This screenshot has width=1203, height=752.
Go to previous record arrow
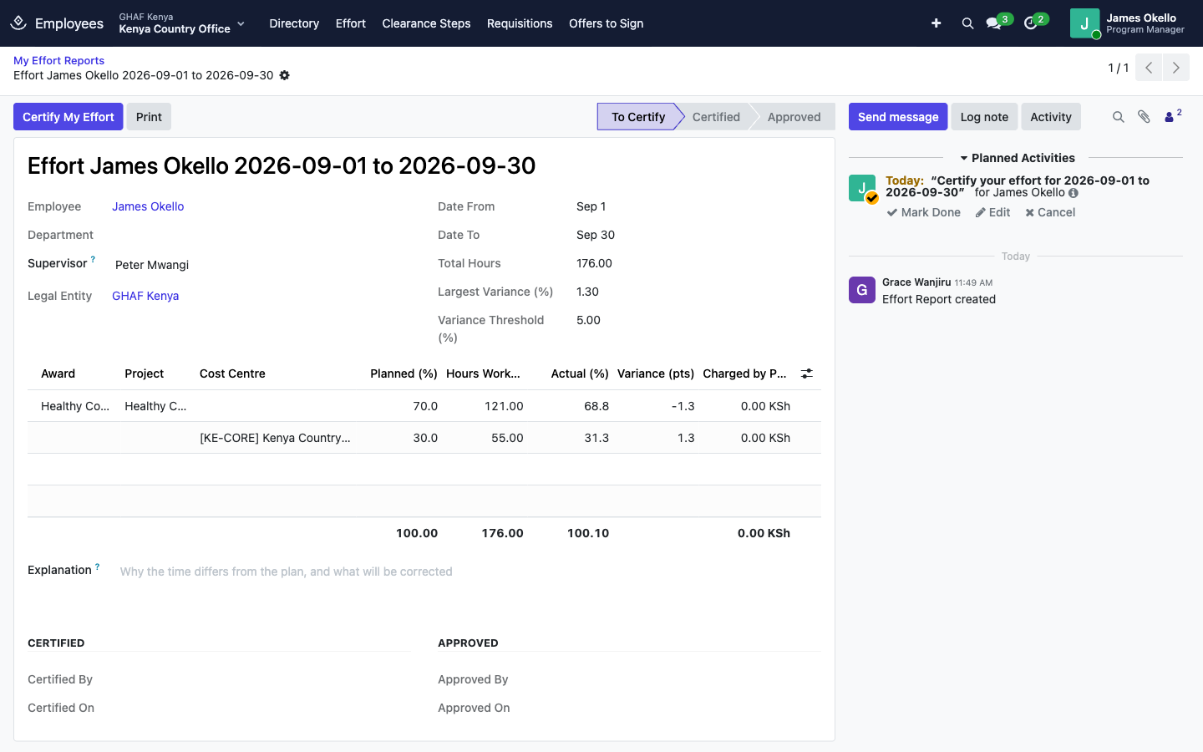point(1149,68)
